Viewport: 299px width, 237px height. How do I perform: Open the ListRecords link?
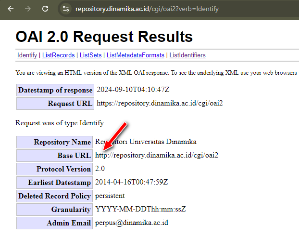tap(58, 55)
